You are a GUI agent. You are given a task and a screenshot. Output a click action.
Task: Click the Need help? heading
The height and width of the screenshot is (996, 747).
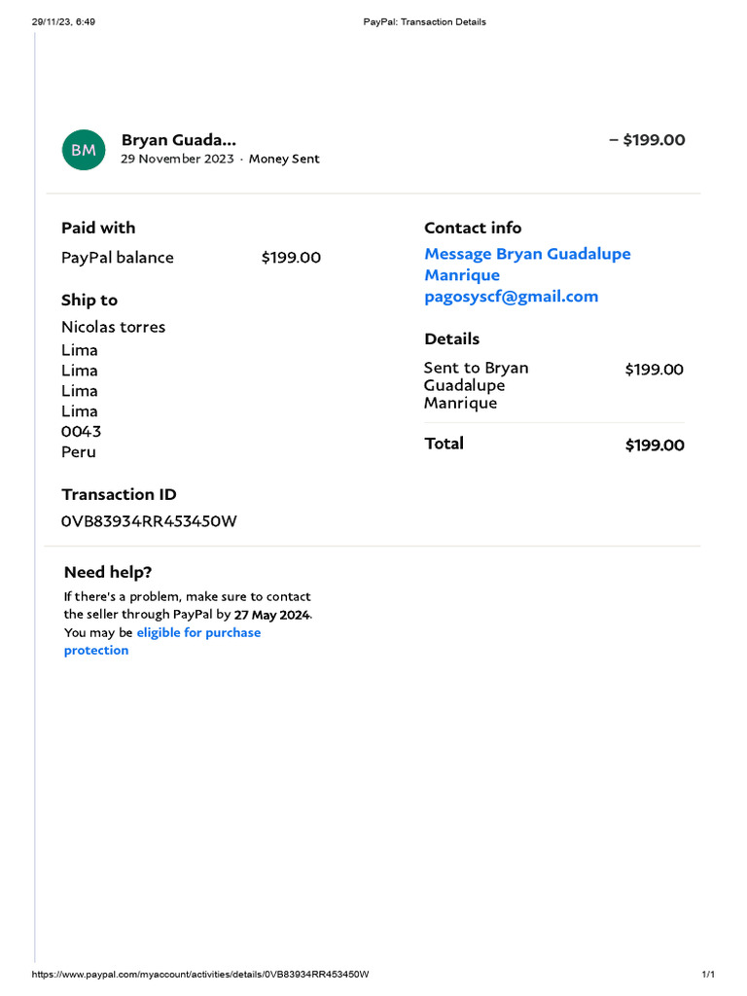108,572
